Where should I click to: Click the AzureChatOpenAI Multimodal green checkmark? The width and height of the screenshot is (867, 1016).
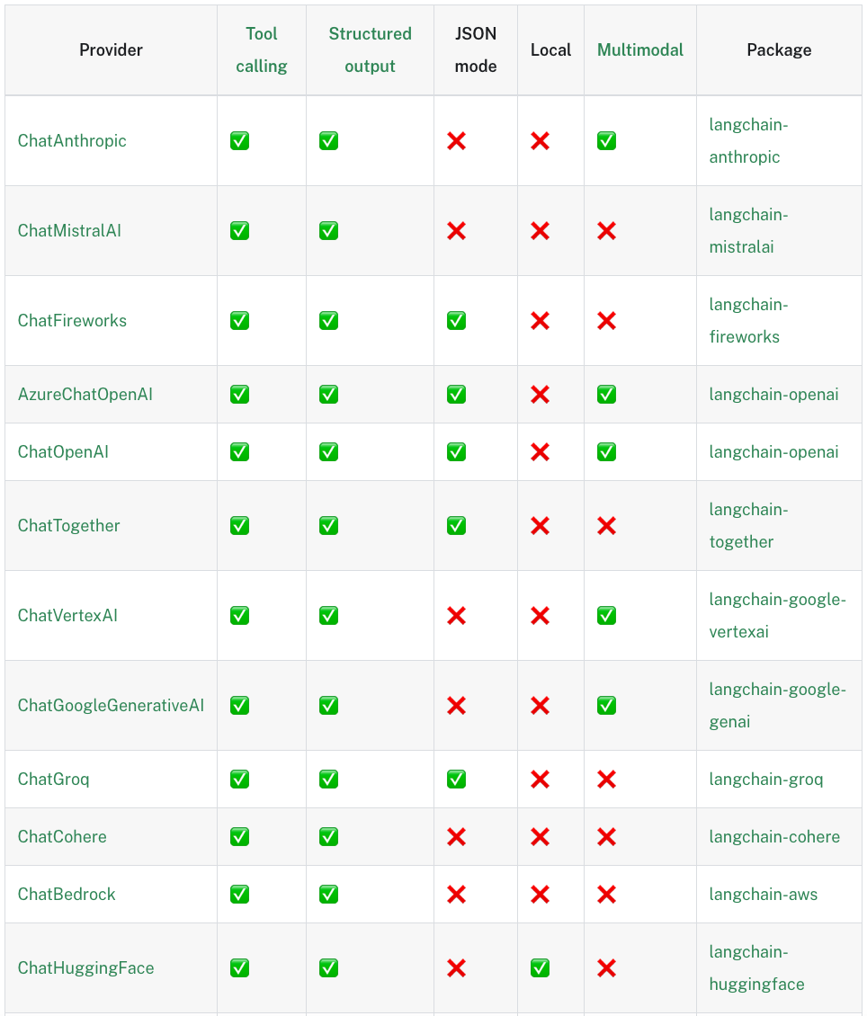point(606,395)
